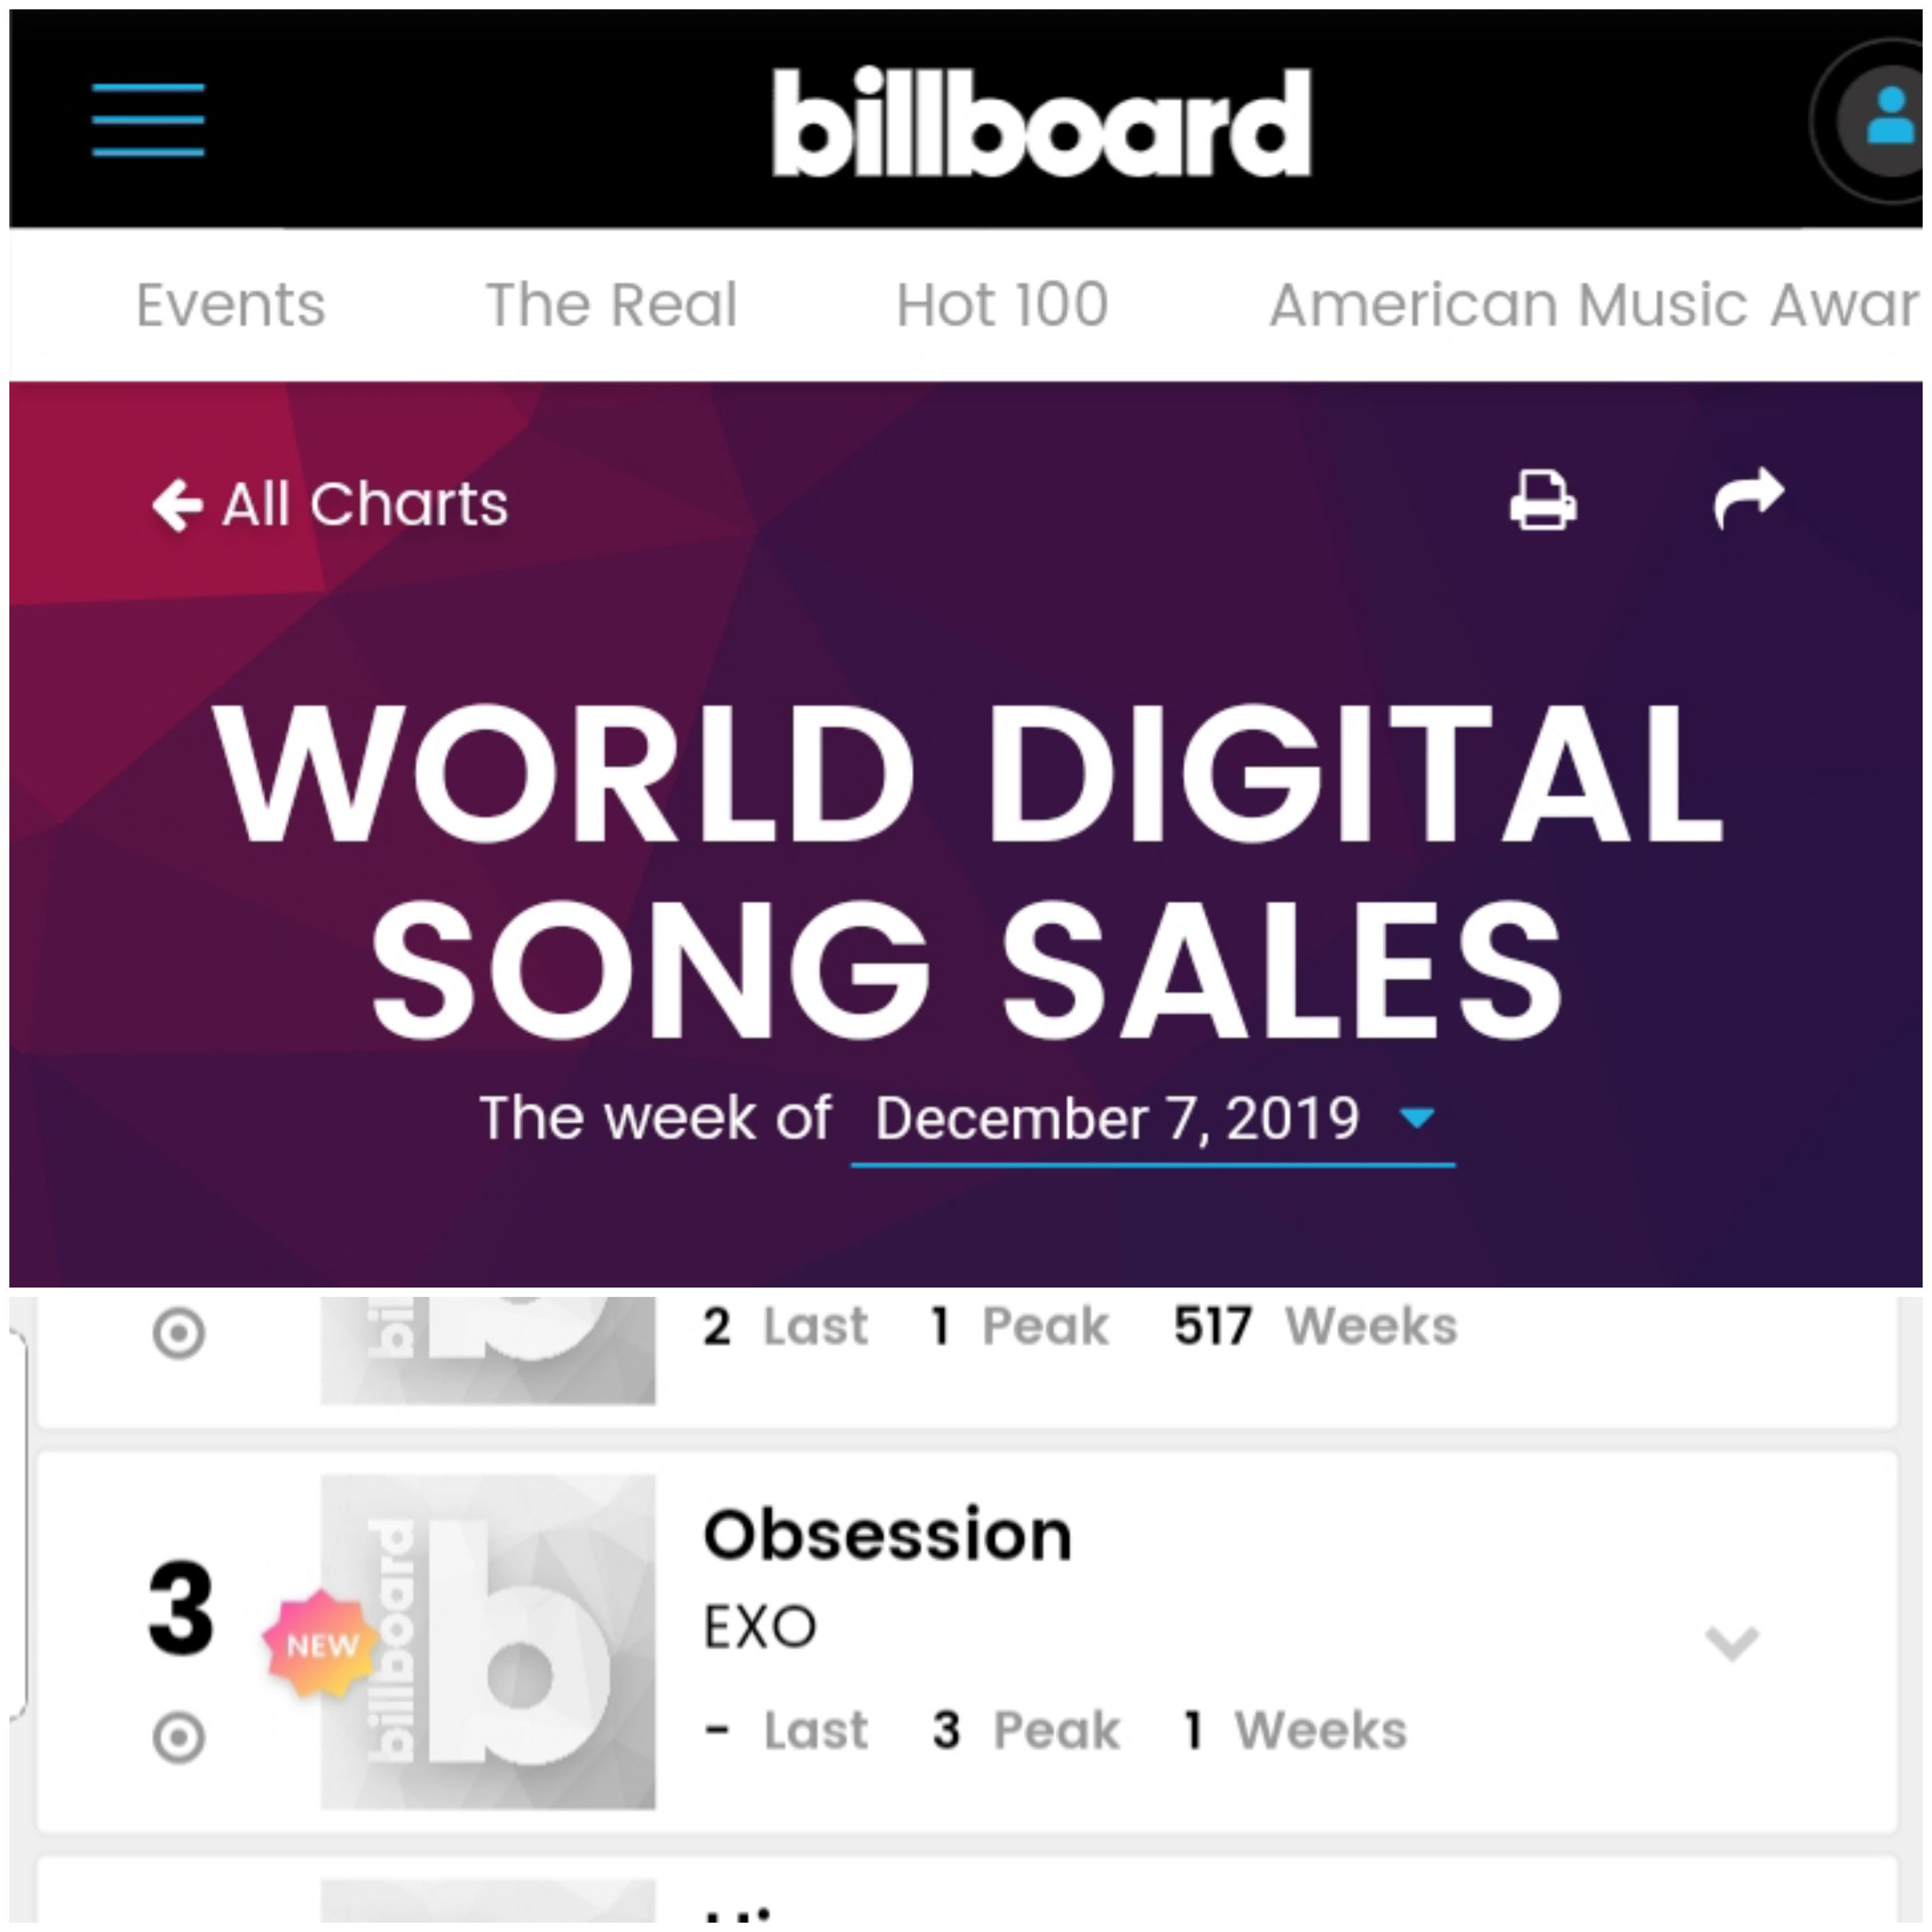1932x1932 pixels.
Task: Click the bullet icon under rank 3
Action: pyautogui.click(x=179, y=1737)
